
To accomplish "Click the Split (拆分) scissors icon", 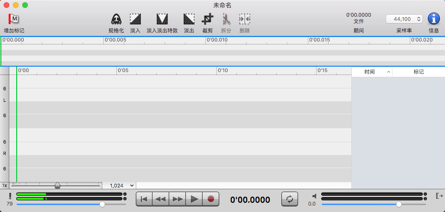I will pos(226,19).
